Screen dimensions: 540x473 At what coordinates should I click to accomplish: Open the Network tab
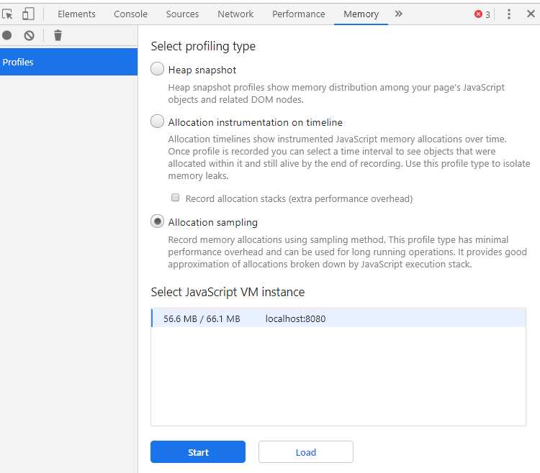pos(235,14)
